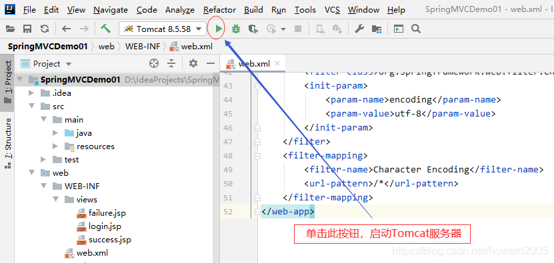This screenshot has height=263, width=554.
Task: Expand the .idea folder
Action: pos(31,93)
